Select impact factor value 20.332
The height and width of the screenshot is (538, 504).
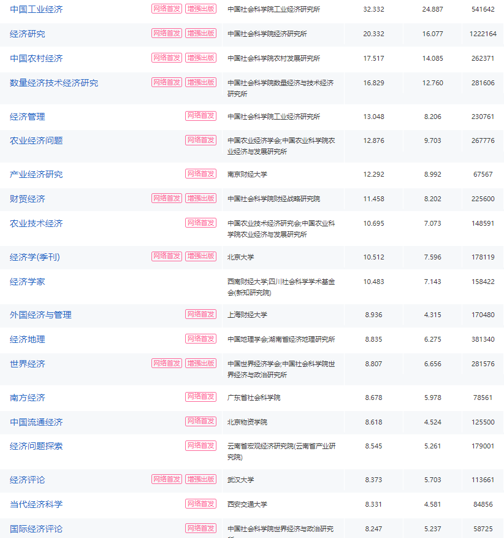point(374,34)
